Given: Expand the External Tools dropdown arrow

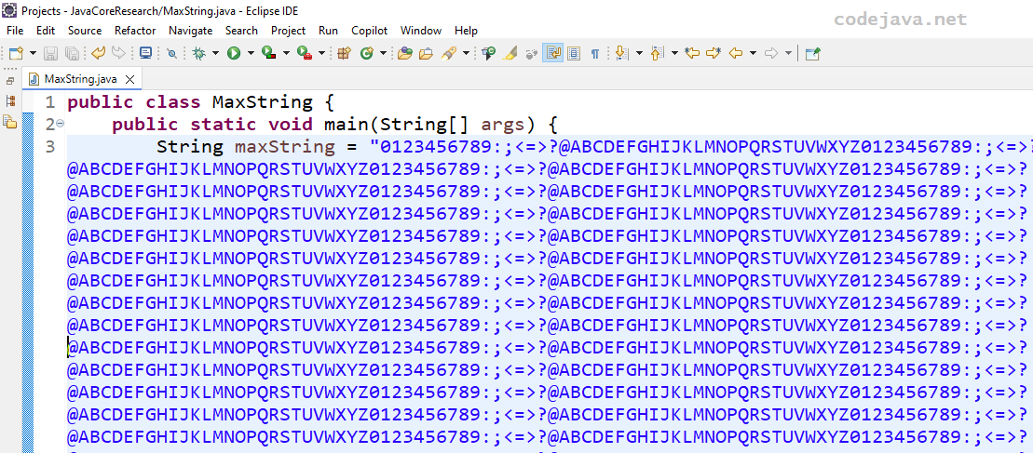Looking at the screenshot, I should (321, 53).
